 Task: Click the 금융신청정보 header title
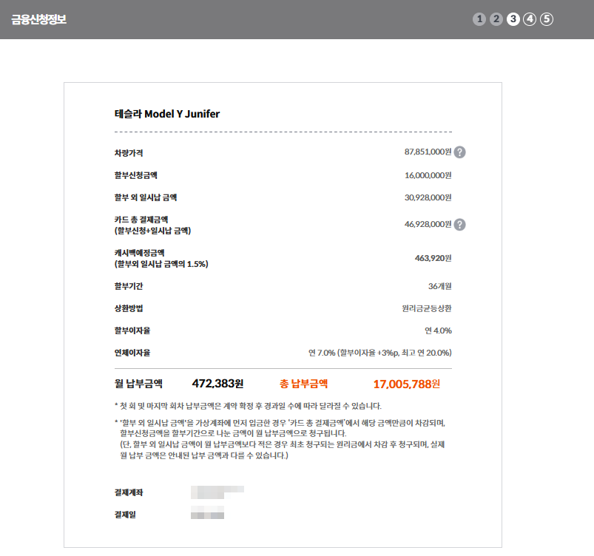click(x=39, y=19)
